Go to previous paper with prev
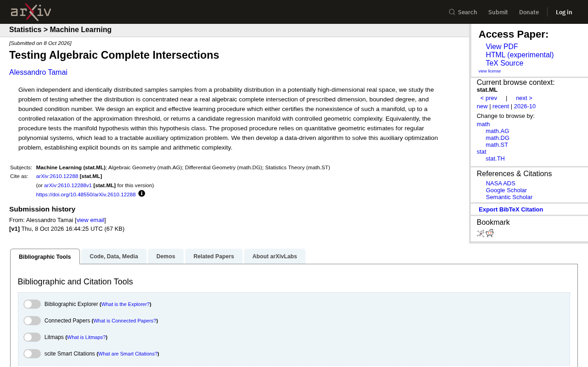 coord(489,98)
